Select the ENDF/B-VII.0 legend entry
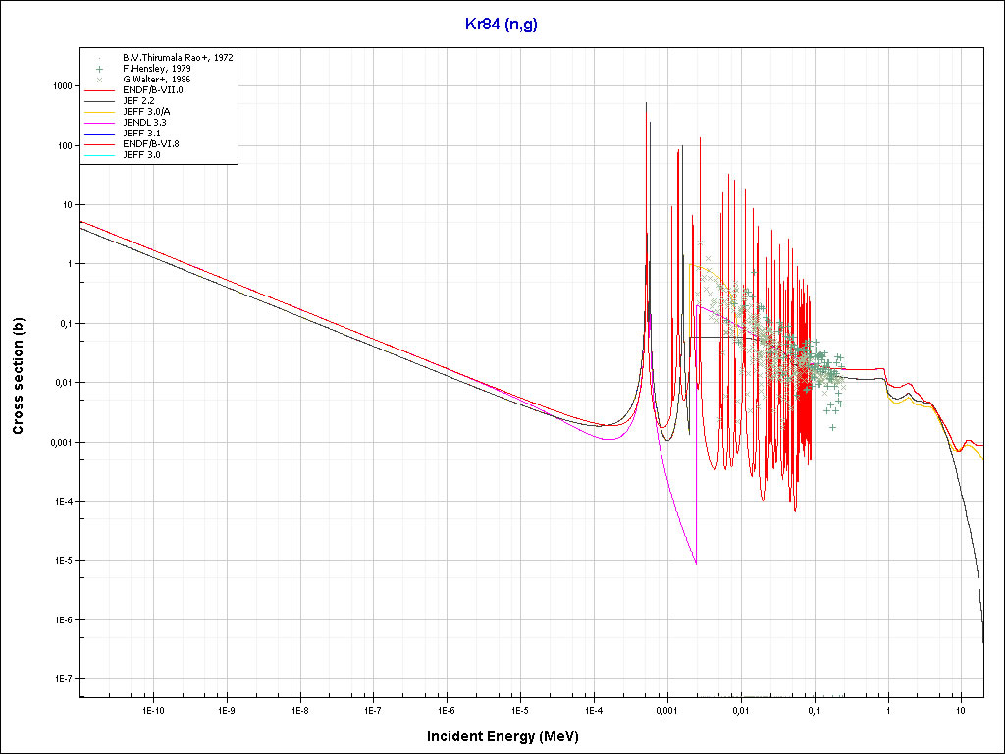The height and width of the screenshot is (754, 1005). click(150, 90)
